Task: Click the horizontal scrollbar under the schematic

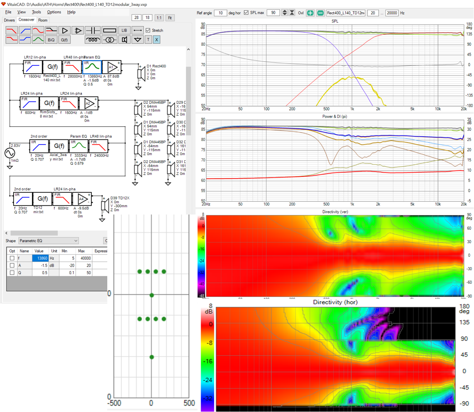Action: (34, 233)
